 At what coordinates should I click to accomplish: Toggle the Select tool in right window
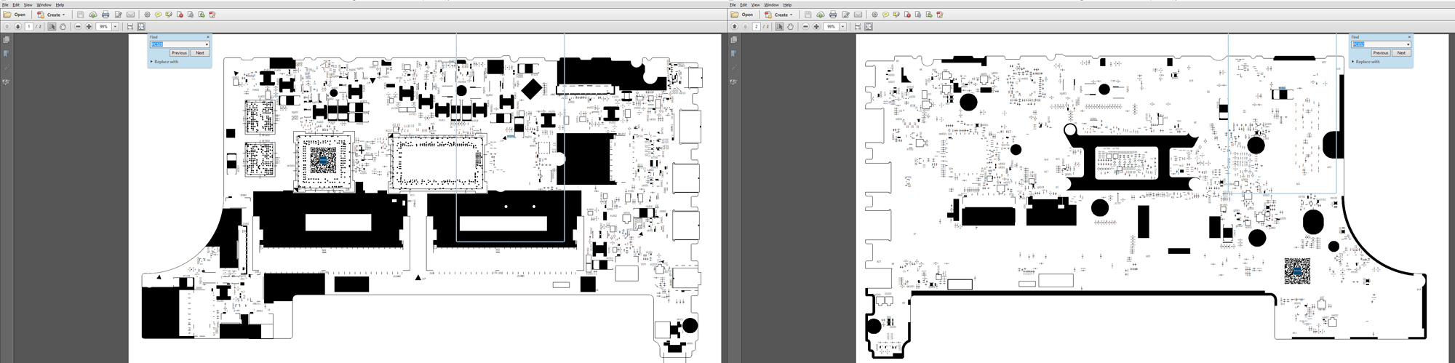(x=779, y=27)
